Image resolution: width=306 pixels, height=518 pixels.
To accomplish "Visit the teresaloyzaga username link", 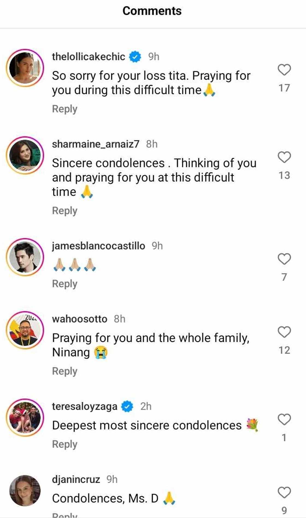I will point(84,406).
